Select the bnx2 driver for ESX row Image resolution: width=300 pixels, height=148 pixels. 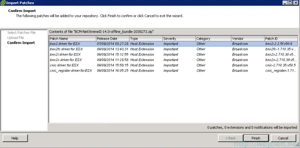173,44
